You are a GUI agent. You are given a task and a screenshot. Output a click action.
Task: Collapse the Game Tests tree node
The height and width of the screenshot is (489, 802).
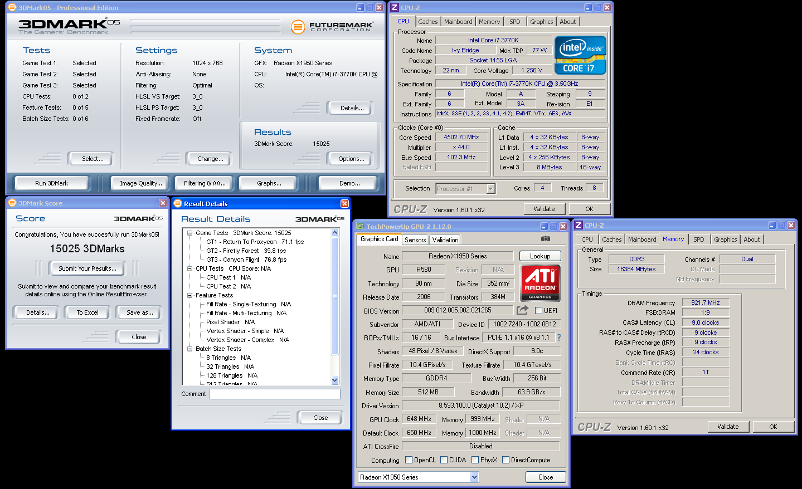189,233
